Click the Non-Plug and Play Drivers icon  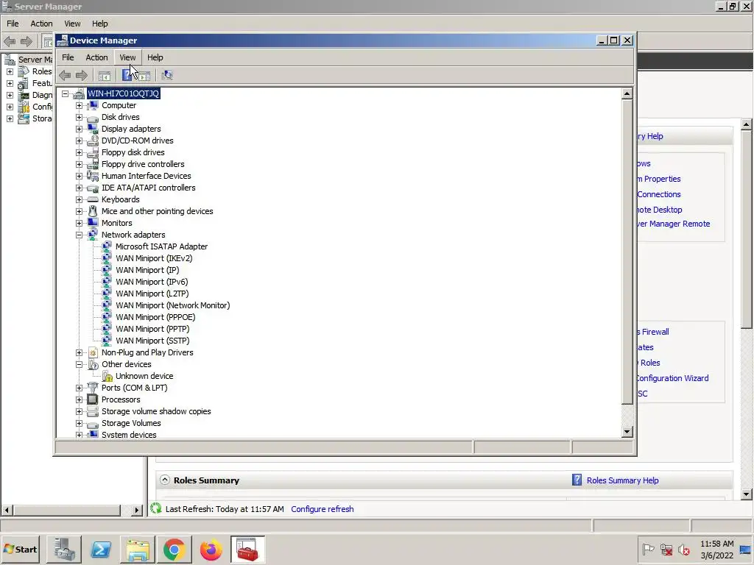93,352
